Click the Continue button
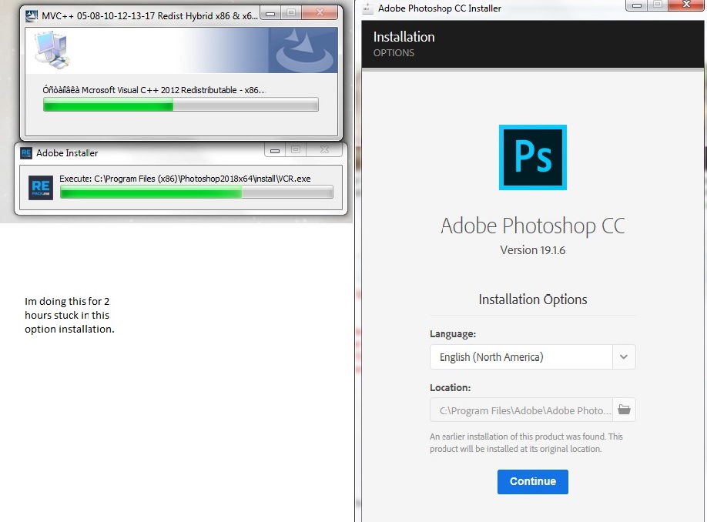Viewport: 707px width, 522px height. tap(532, 481)
